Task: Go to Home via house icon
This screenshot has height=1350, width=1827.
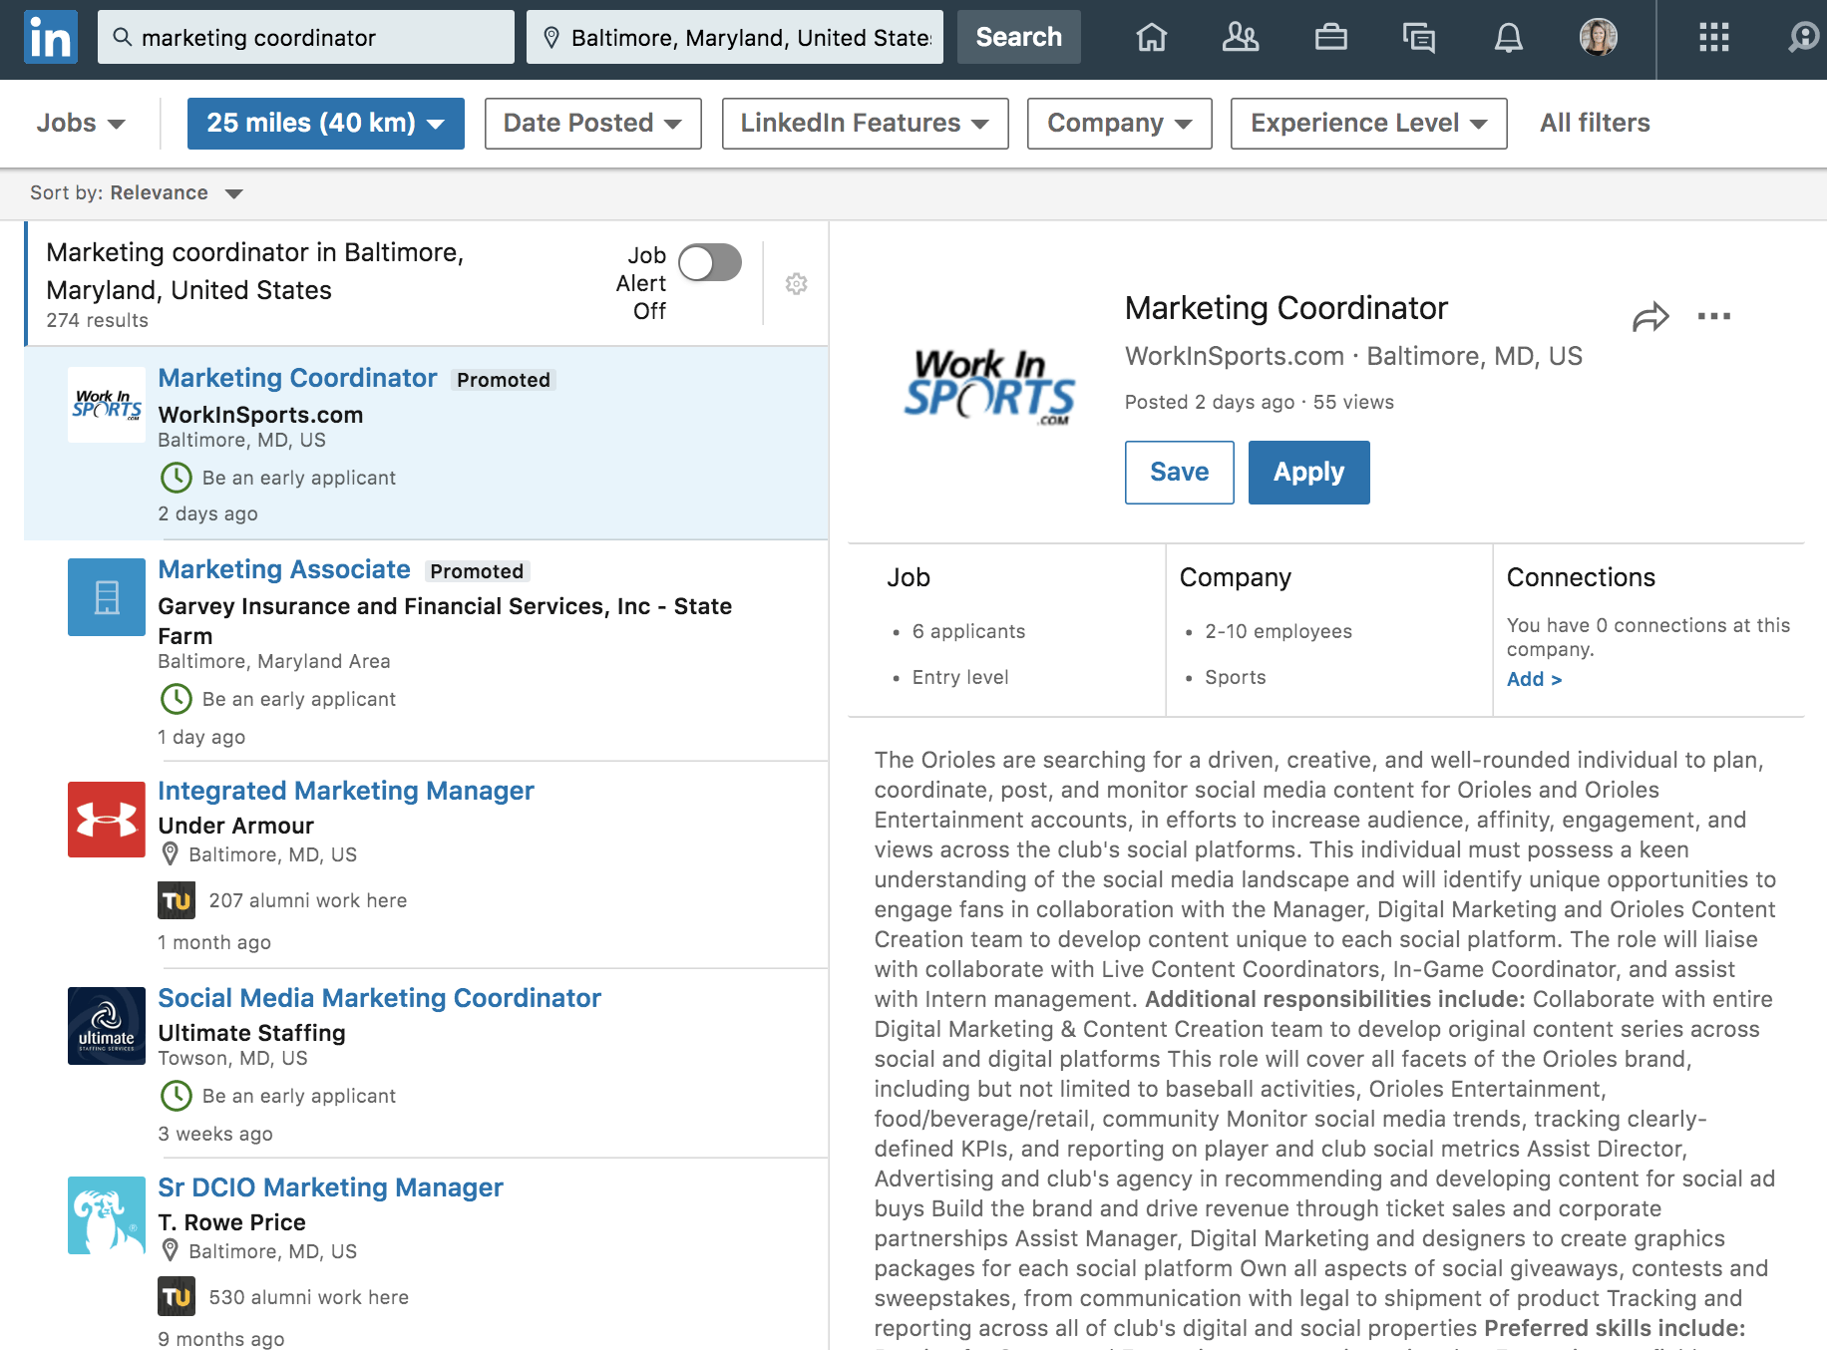Action: (1151, 38)
